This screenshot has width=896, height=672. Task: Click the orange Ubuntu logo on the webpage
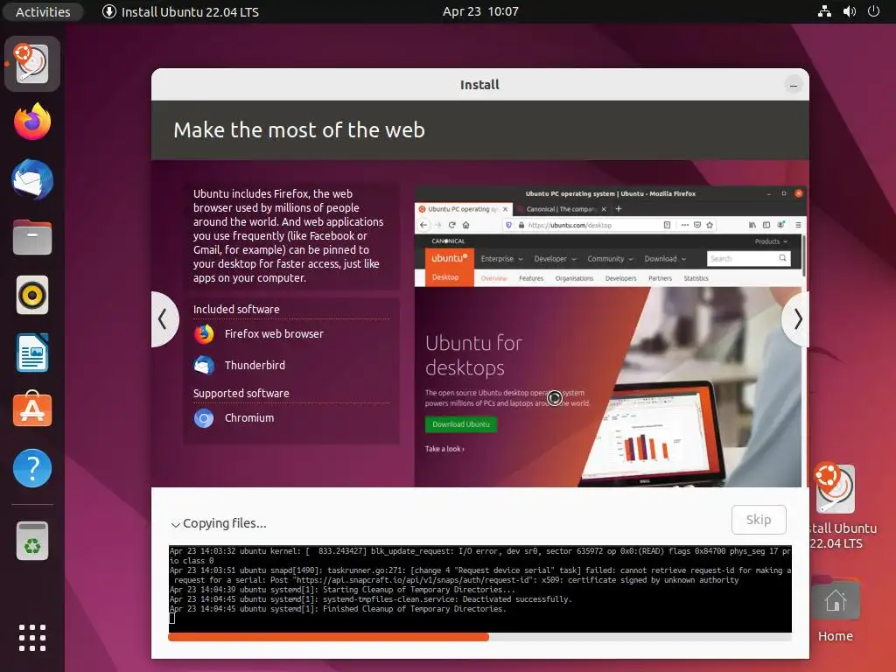tap(449, 268)
